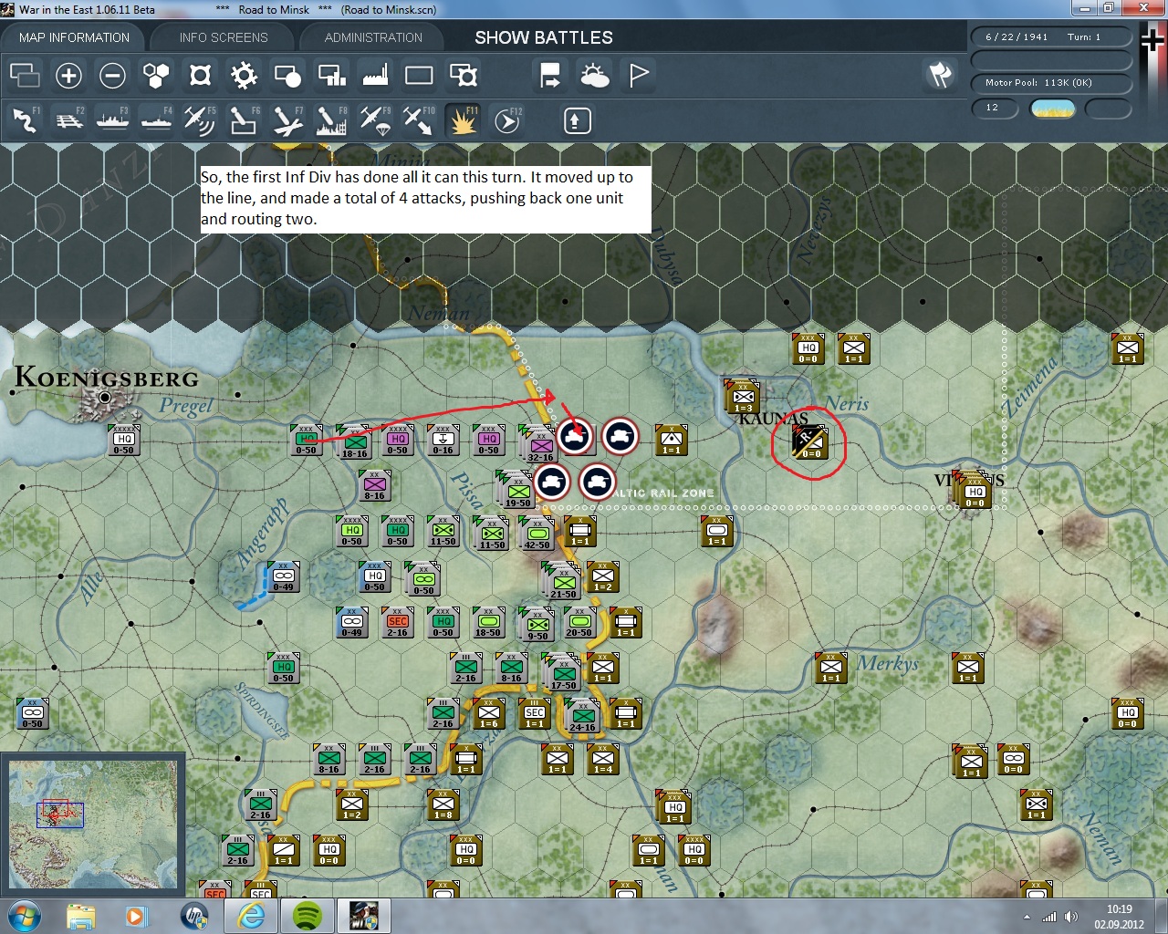Toggle the hex grid display icon
The image size is (1168, 934).
[x=156, y=76]
